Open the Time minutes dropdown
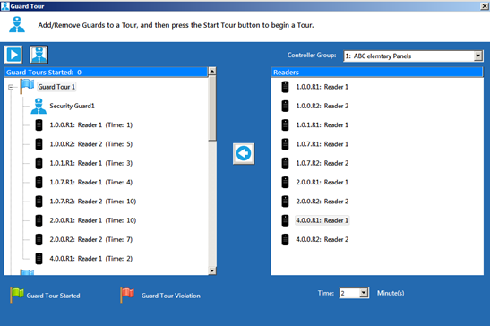The height and width of the screenshot is (326, 490). tap(354, 293)
